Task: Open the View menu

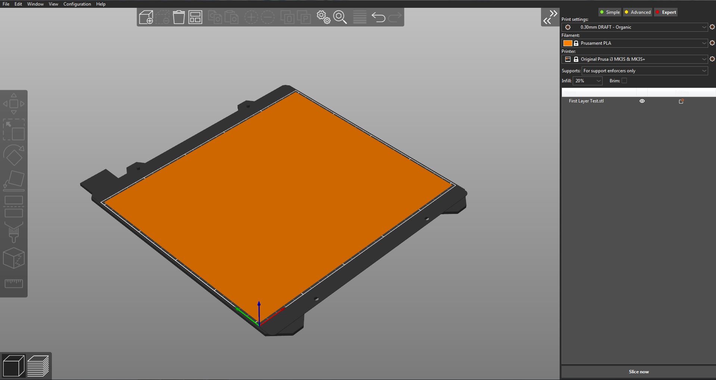Action: [x=53, y=4]
